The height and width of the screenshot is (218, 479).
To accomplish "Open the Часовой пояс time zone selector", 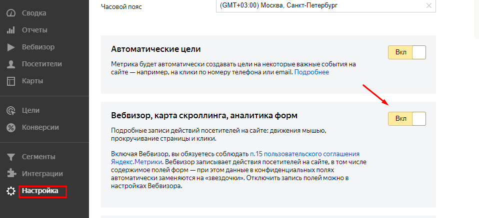I will 325,5.
